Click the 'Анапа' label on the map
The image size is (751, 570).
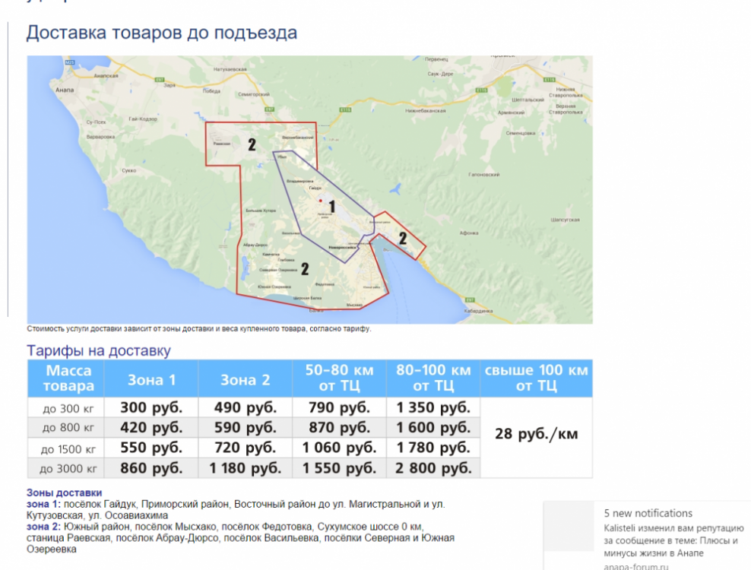pos(65,90)
